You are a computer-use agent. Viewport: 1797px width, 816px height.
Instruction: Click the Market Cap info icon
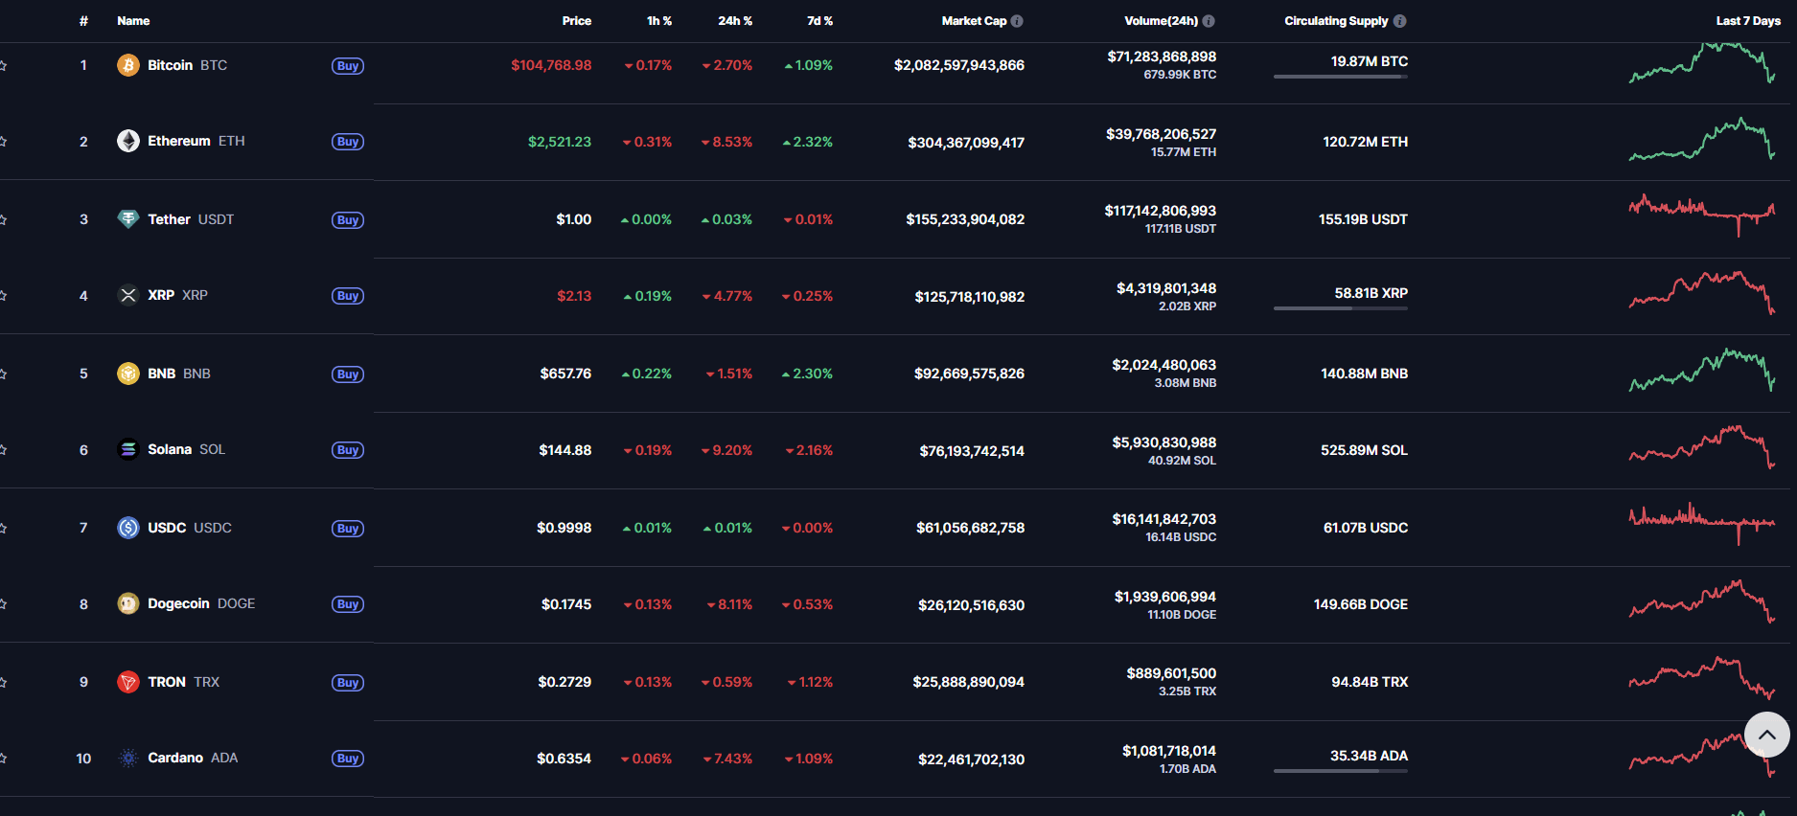(x=1017, y=21)
